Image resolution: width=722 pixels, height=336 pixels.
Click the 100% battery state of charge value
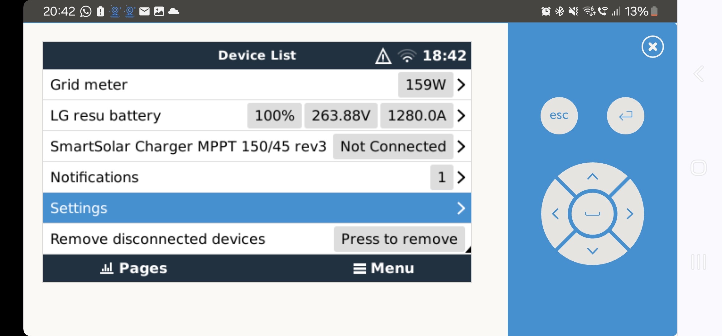click(274, 115)
